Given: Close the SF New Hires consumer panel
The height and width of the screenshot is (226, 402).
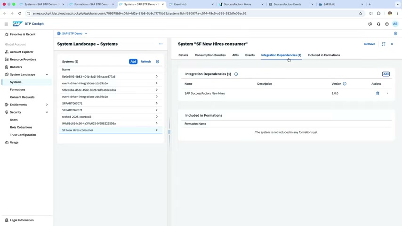Looking at the screenshot, I should click(392, 44).
